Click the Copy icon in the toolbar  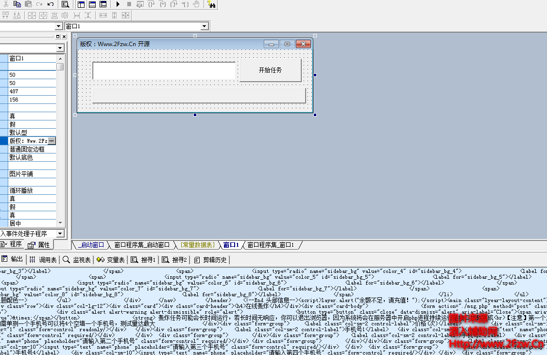tap(17, 4)
